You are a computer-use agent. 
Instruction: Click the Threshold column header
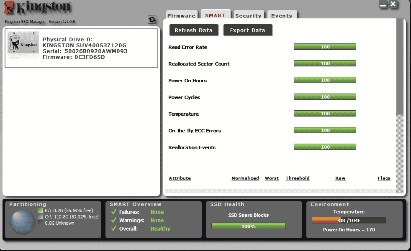298,178
